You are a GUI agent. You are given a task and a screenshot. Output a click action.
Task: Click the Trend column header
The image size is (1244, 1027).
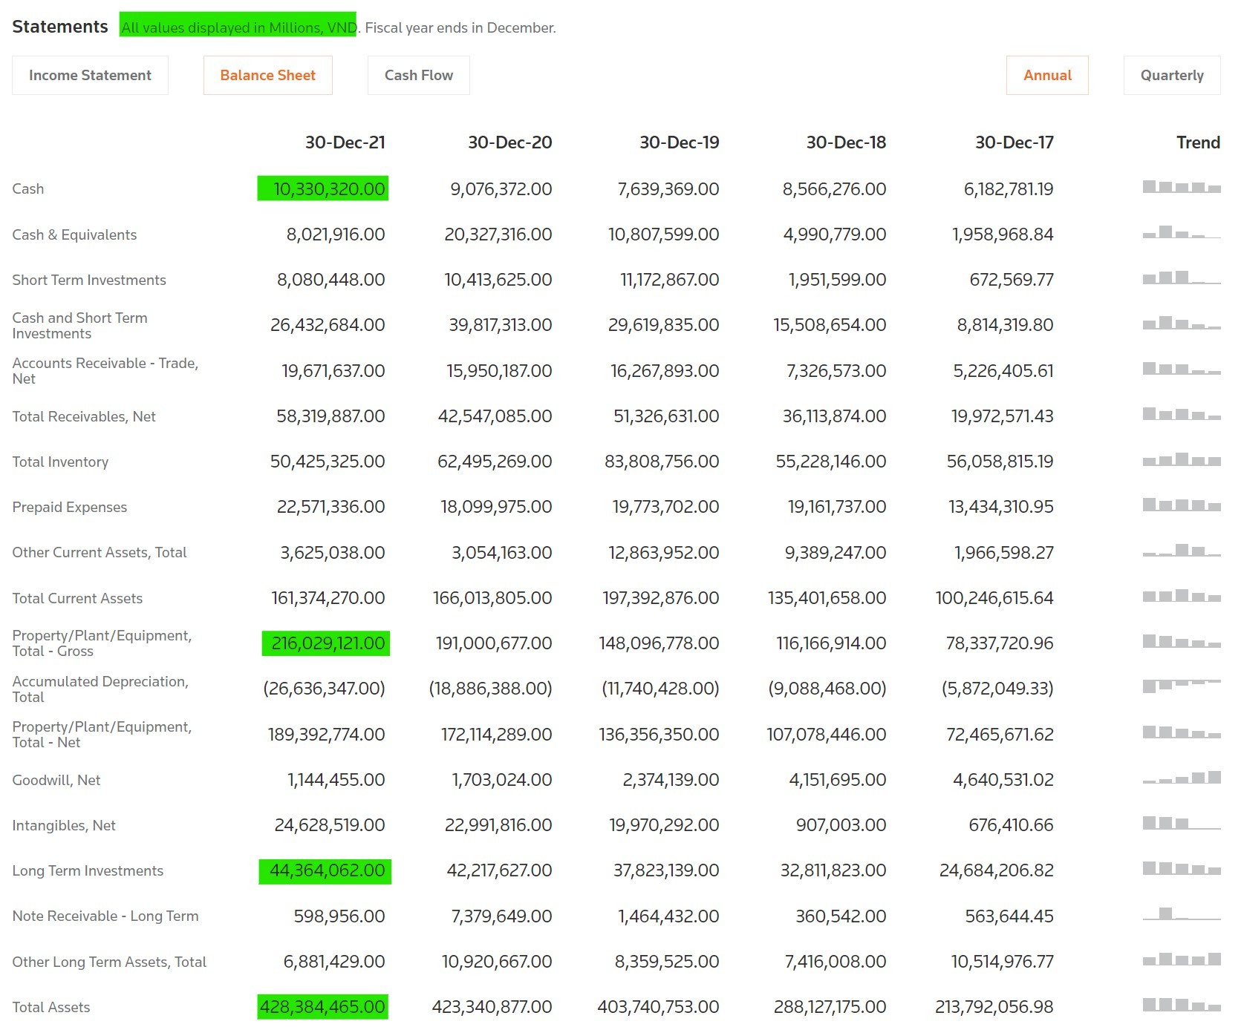(x=1197, y=142)
